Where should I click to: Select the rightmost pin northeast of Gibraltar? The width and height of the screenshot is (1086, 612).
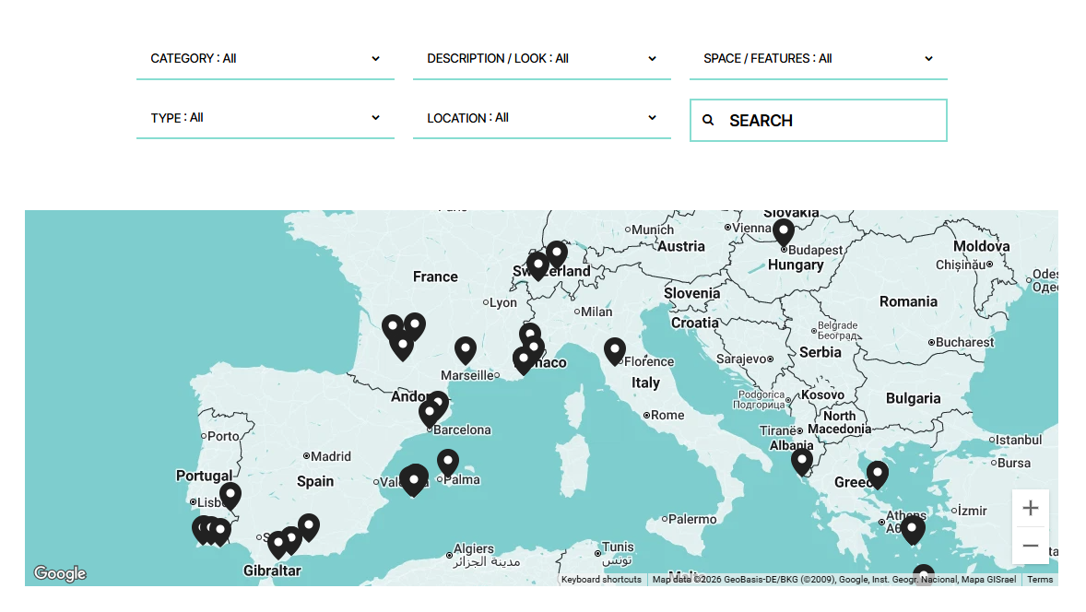[309, 528]
